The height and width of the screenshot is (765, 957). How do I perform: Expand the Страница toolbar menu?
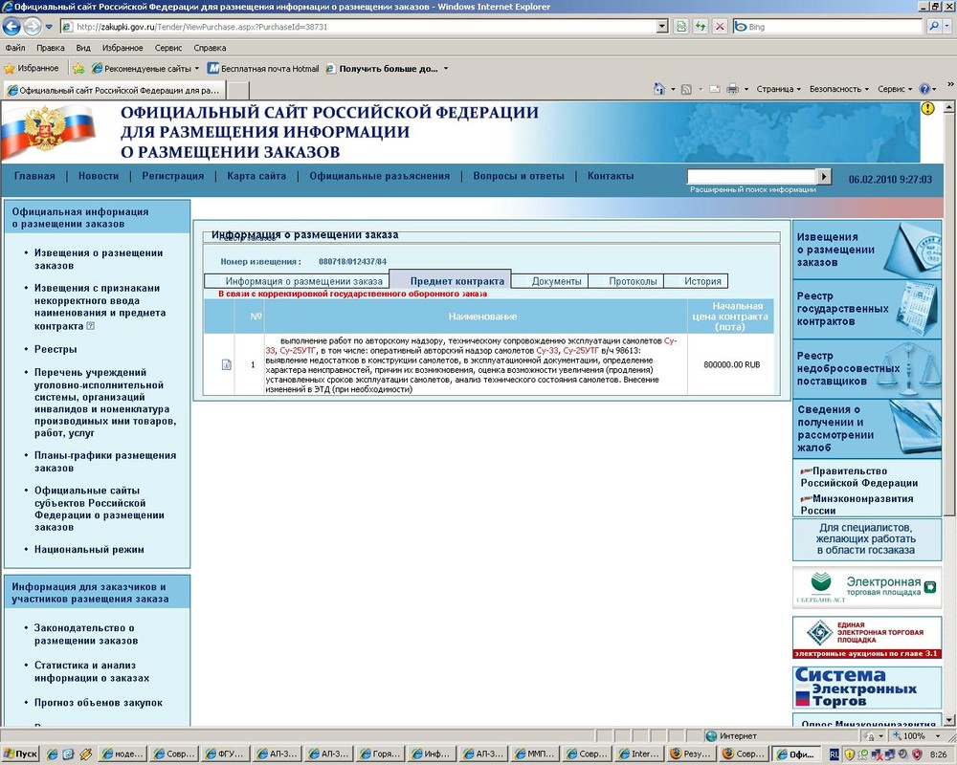click(778, 89)
